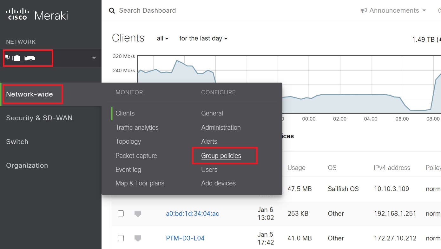Open Group policies under Configure

[221, 156]
